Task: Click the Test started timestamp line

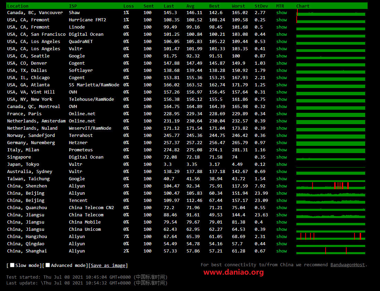Action: point(87,277)
